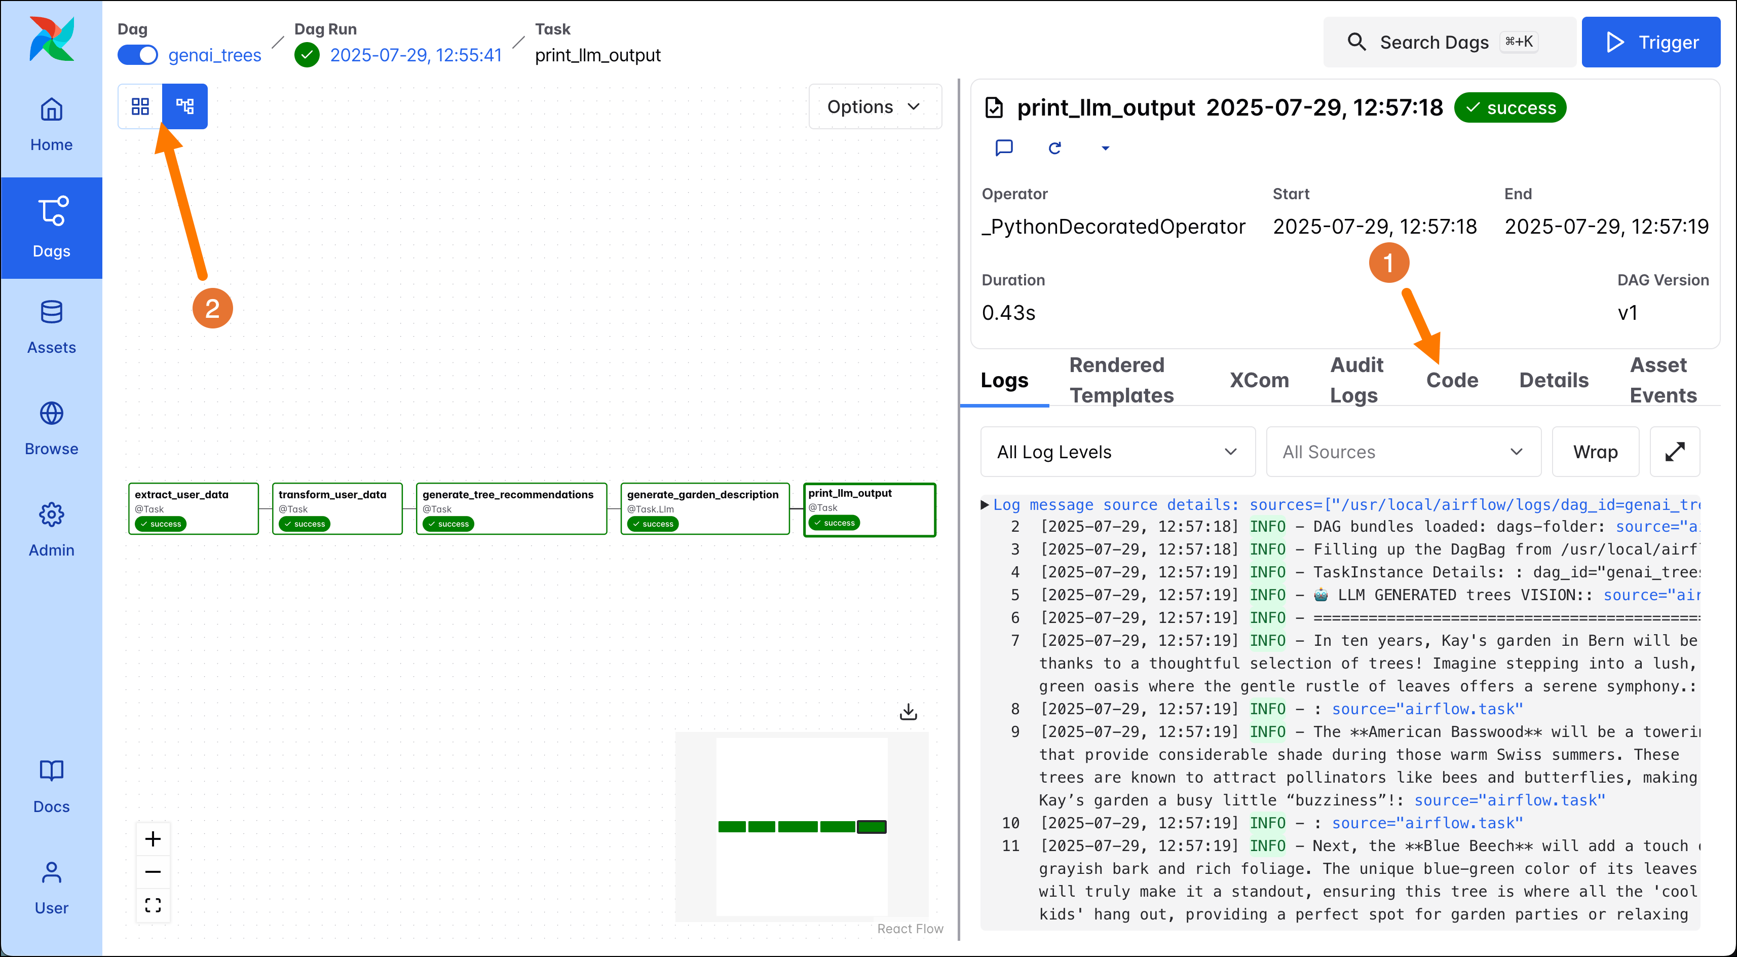1737x957 pixels.
Task: Select the Dags icon in the sidebar
Action: (x=51, y=226)
